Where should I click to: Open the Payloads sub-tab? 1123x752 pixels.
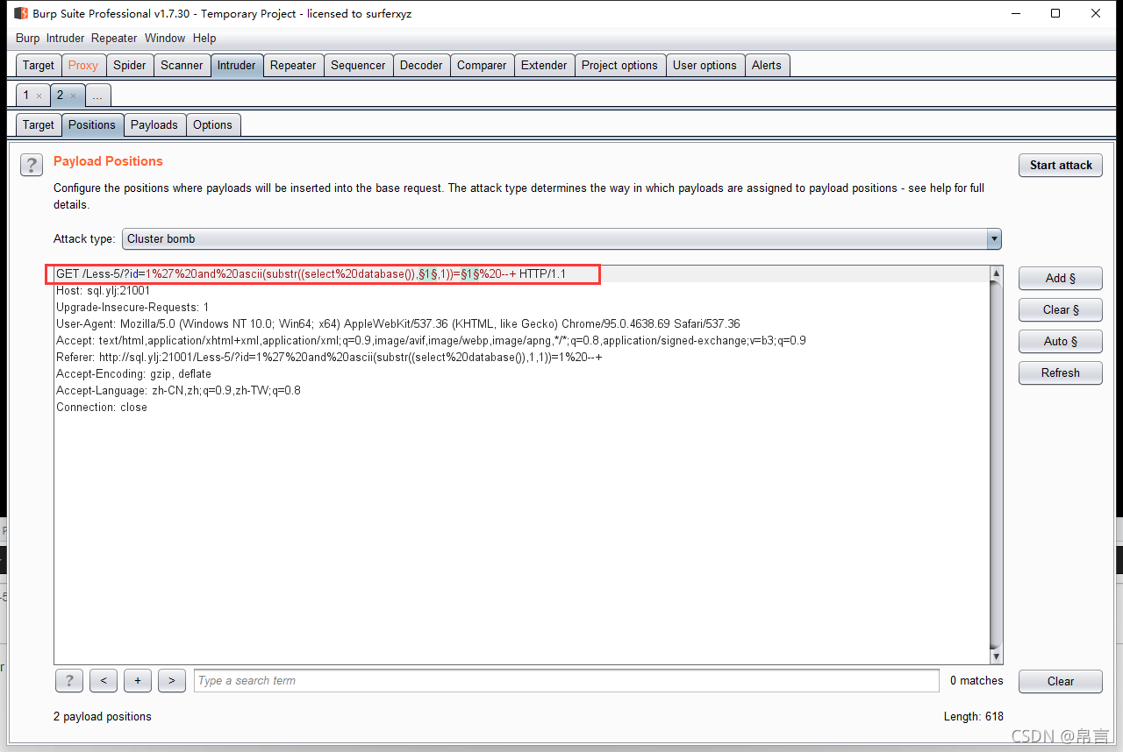tap(154, 124)
